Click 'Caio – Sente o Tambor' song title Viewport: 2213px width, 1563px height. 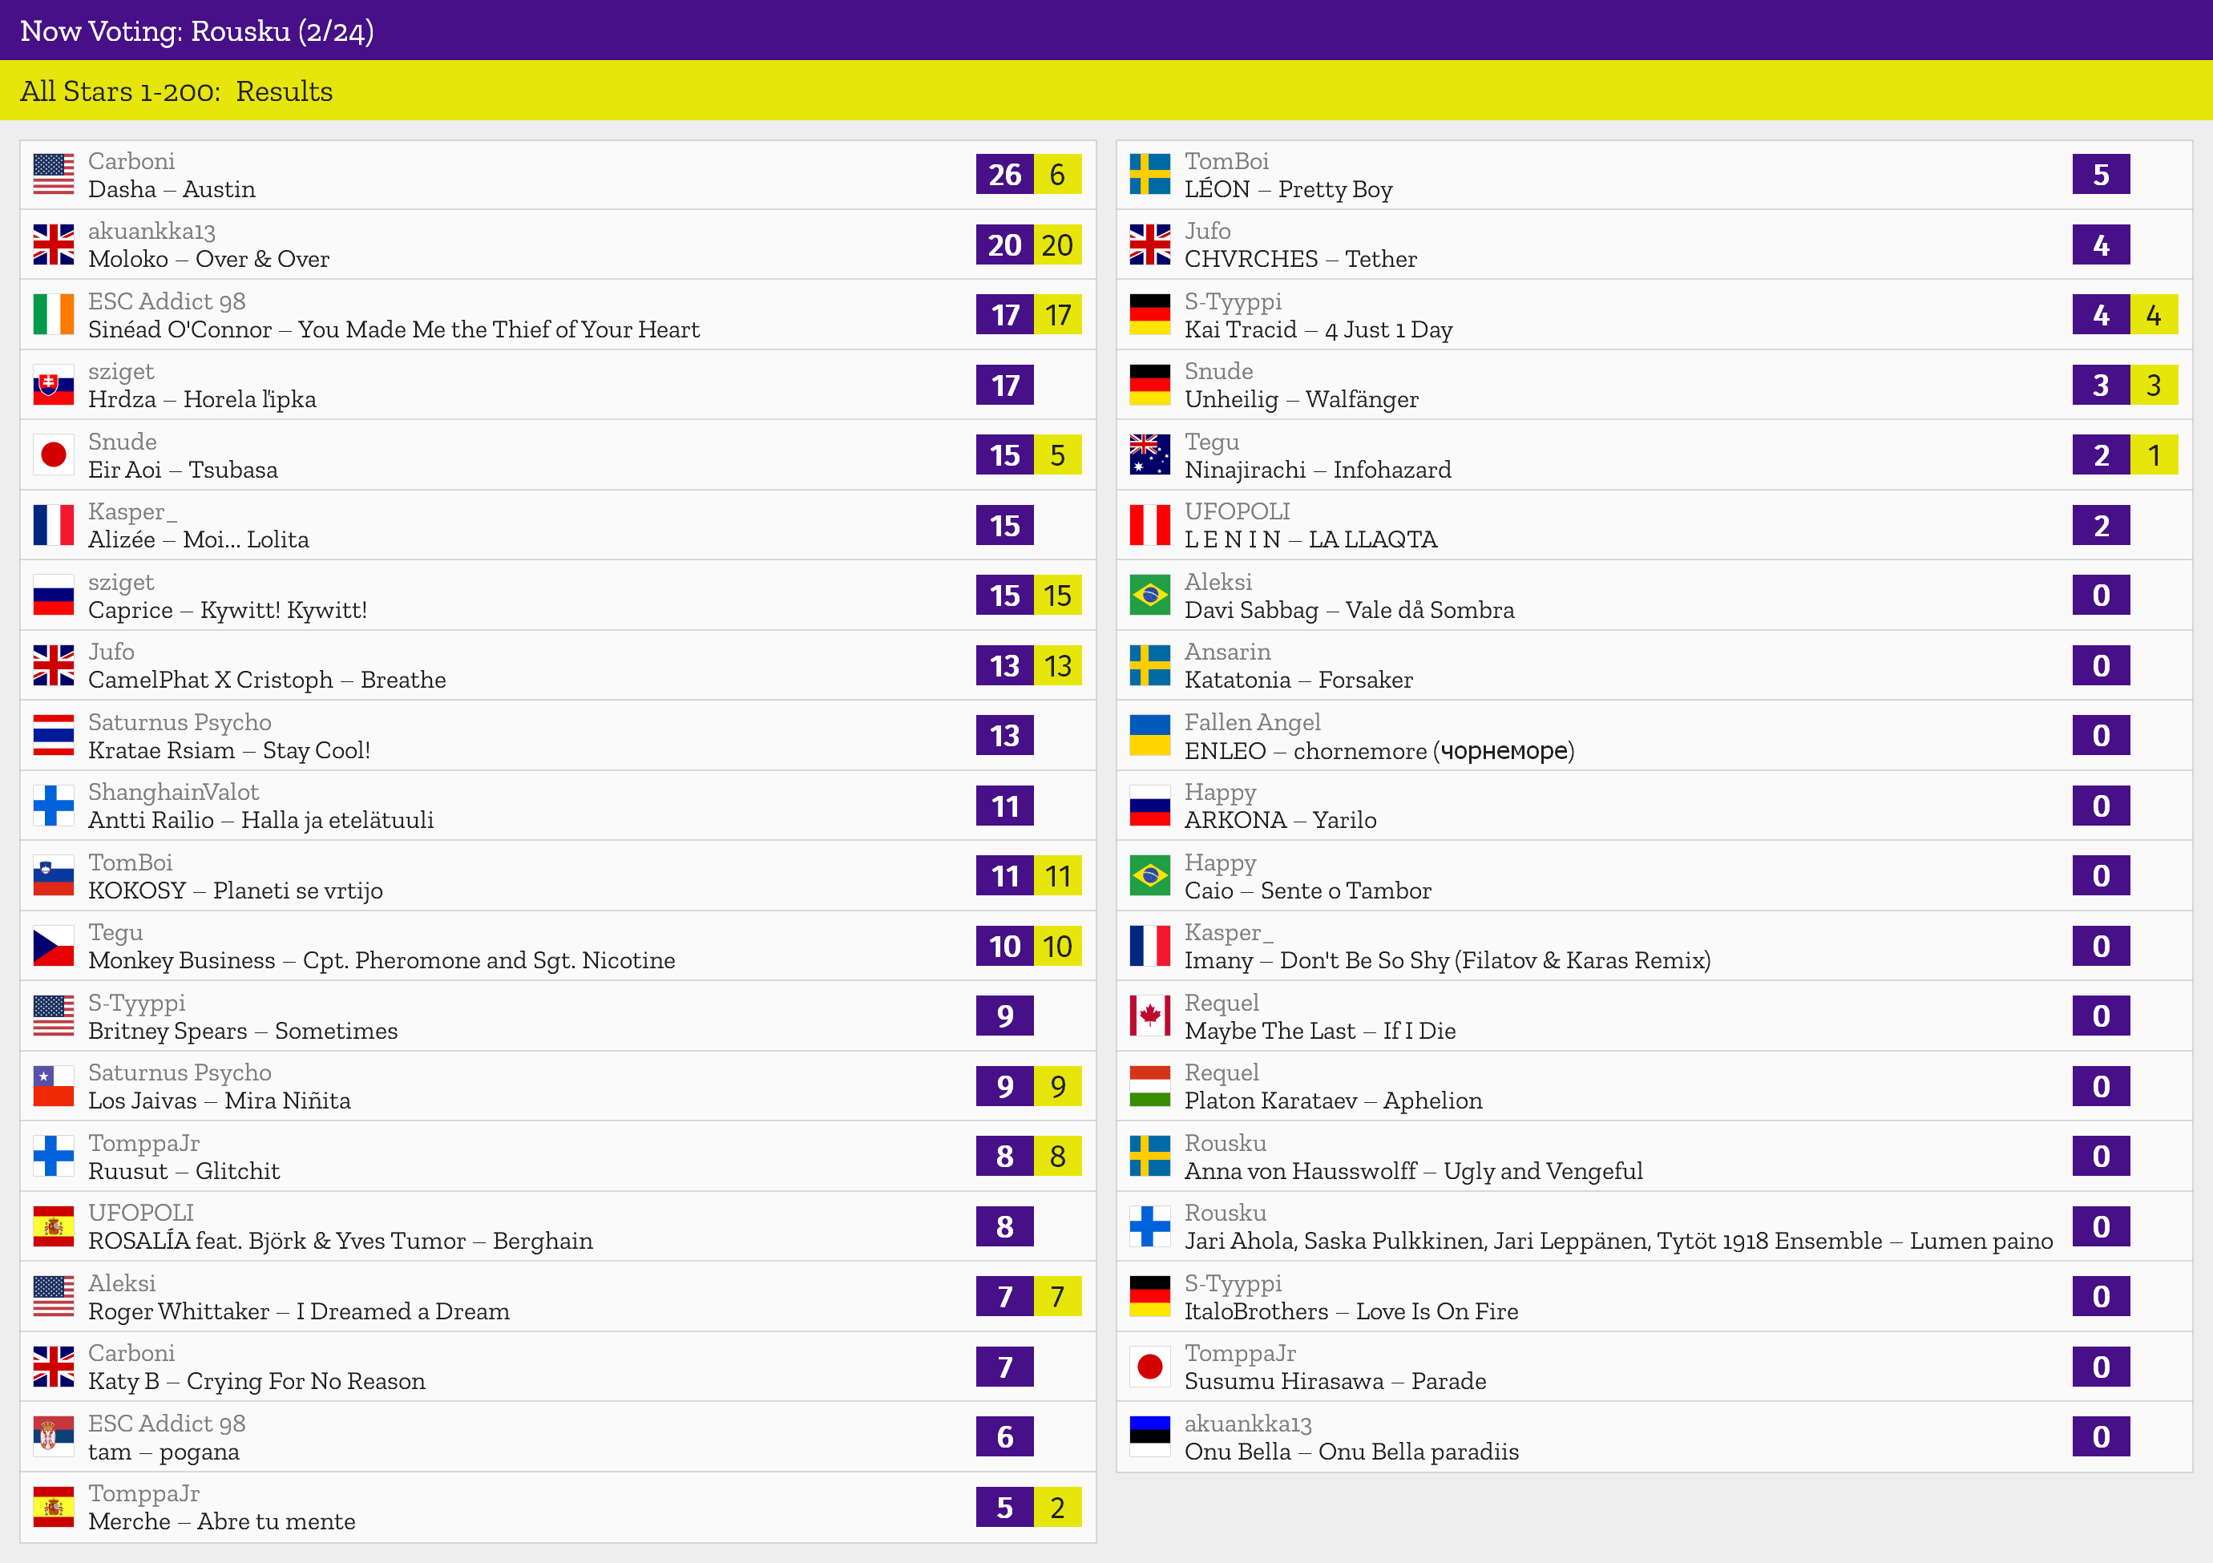(1308, 891)
